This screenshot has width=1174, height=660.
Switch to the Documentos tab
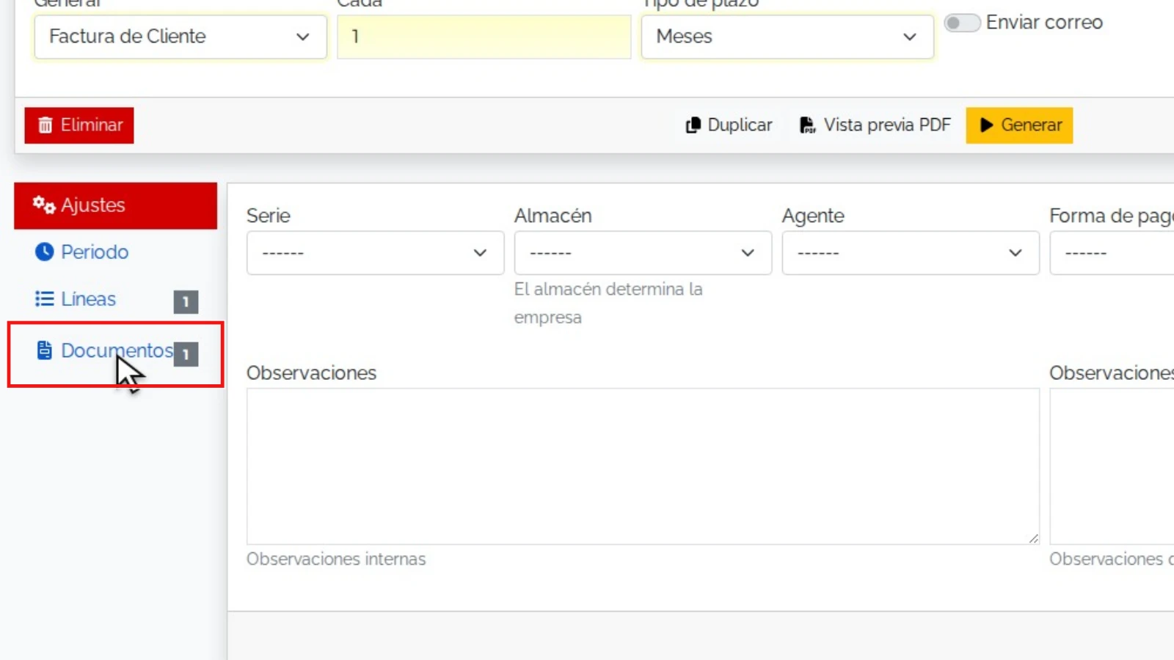pyautogui.click(x=116, y=351)
